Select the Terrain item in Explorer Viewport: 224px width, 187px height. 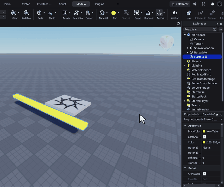click(198, 44)
